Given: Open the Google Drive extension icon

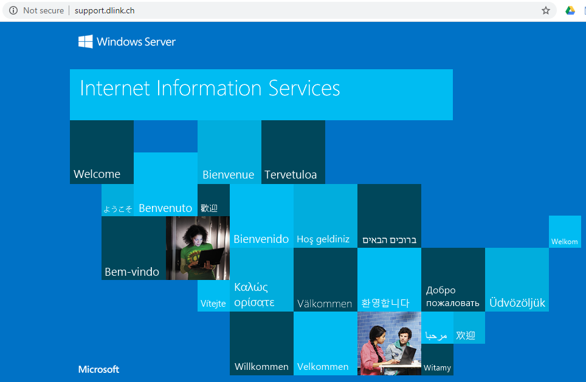Looking at the screenshot, I should tap(570, 10).
